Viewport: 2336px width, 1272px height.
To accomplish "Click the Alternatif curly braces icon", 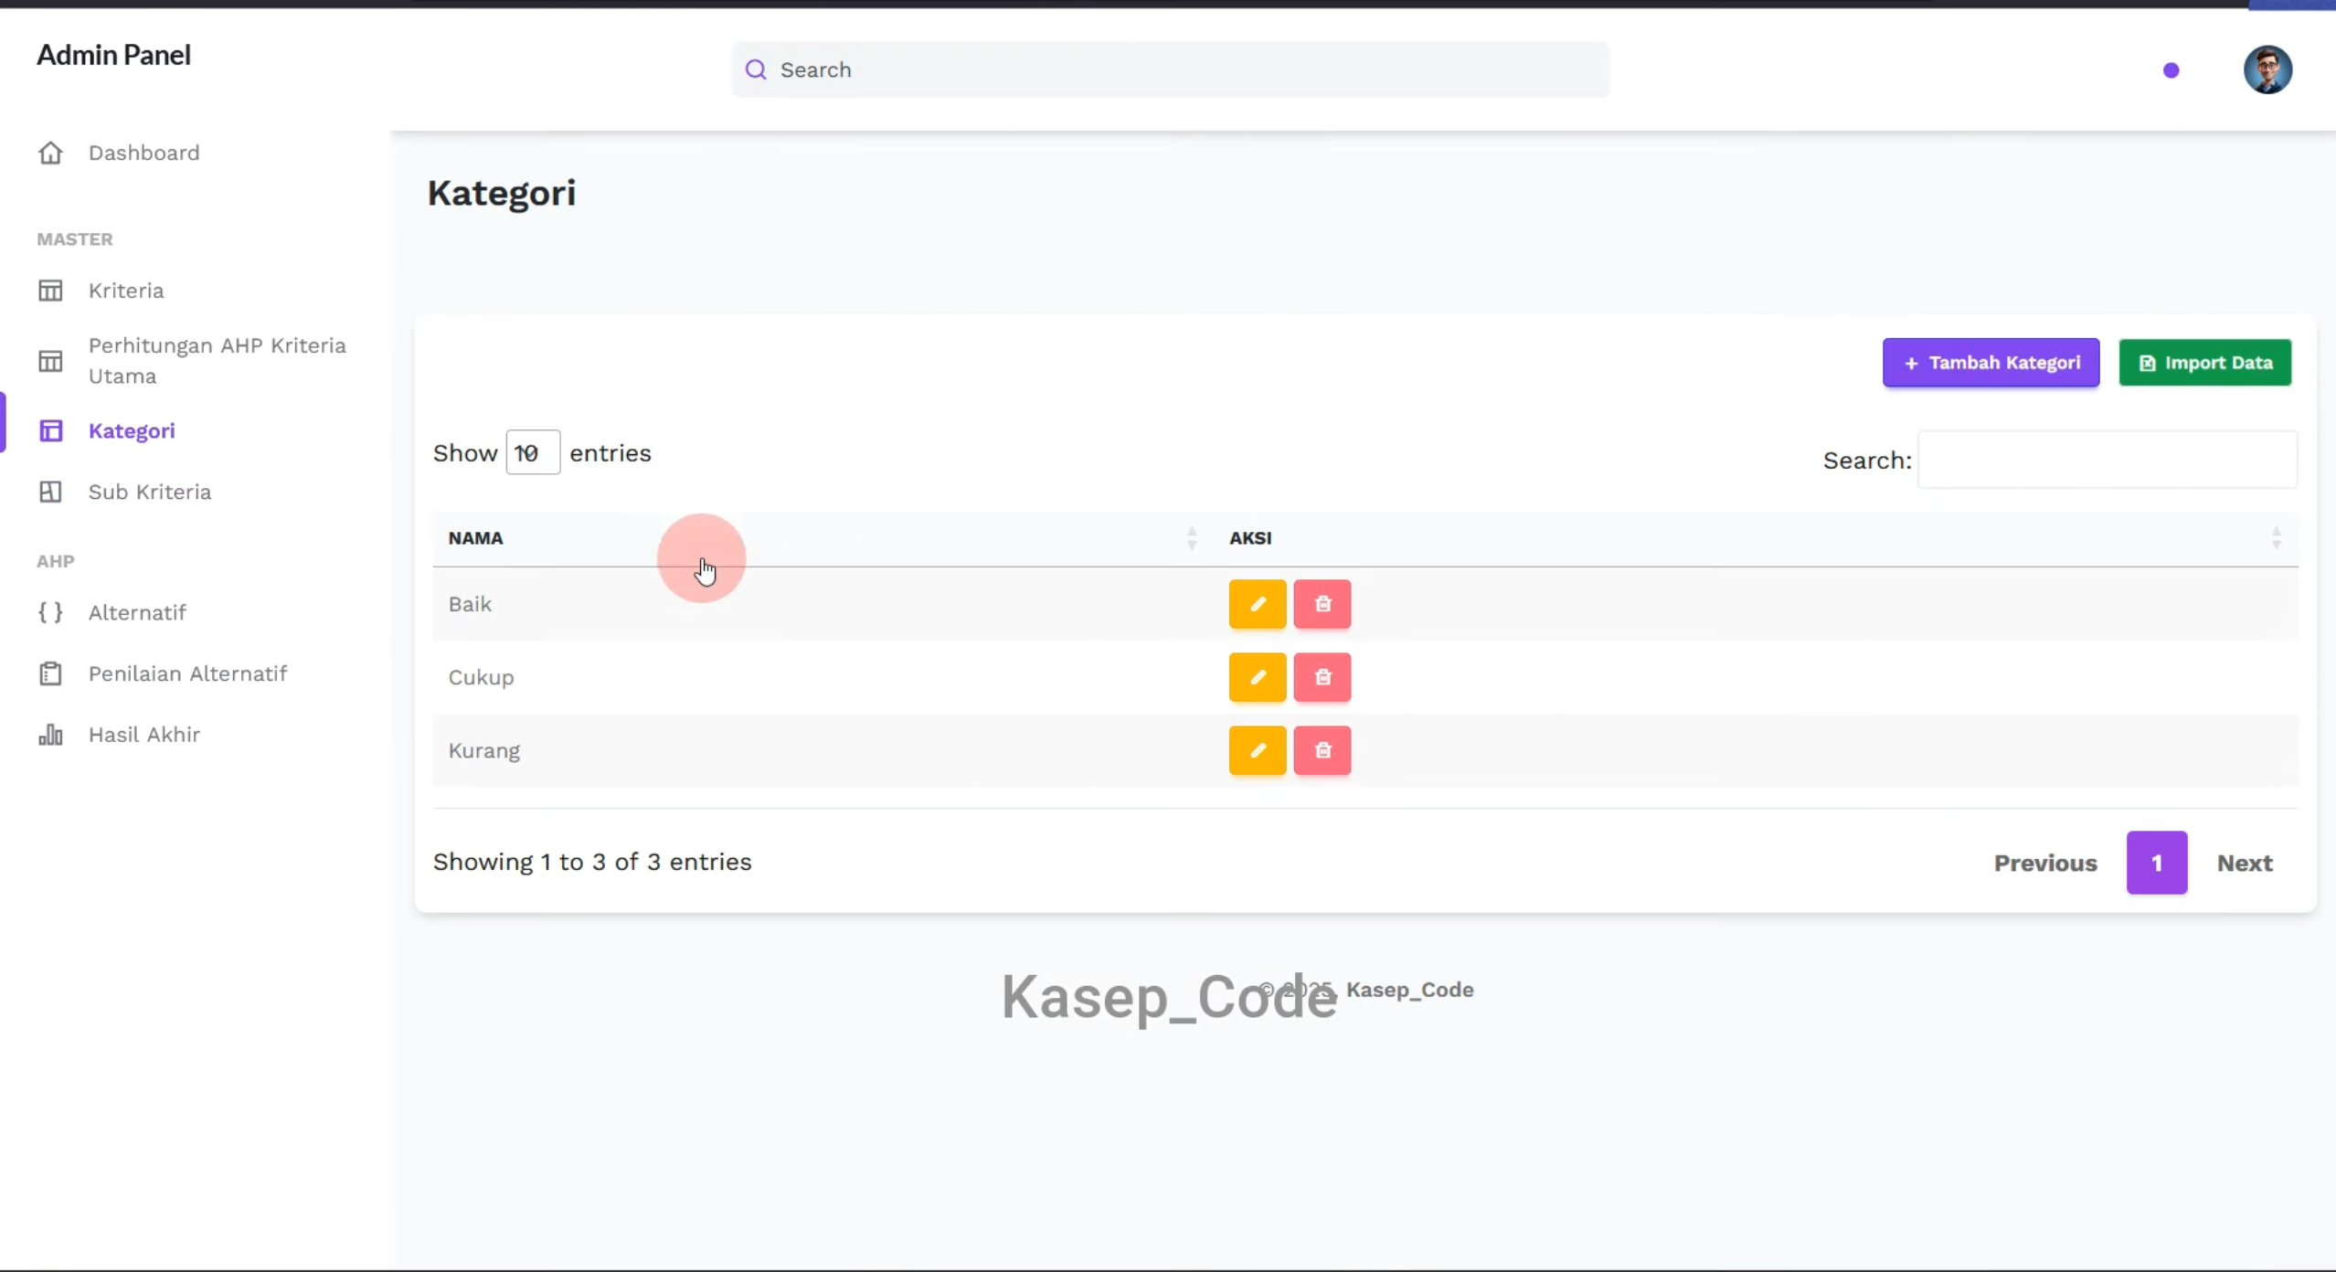I will click(x=50, y=612).
